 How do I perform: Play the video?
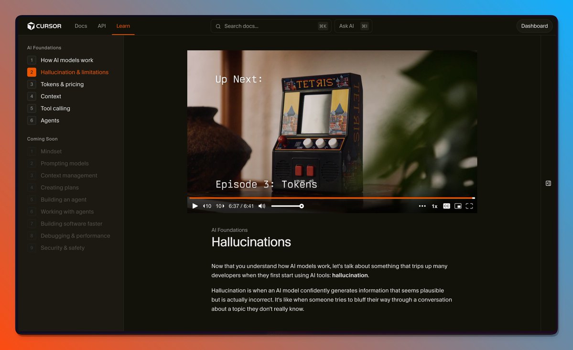point(195,206)
